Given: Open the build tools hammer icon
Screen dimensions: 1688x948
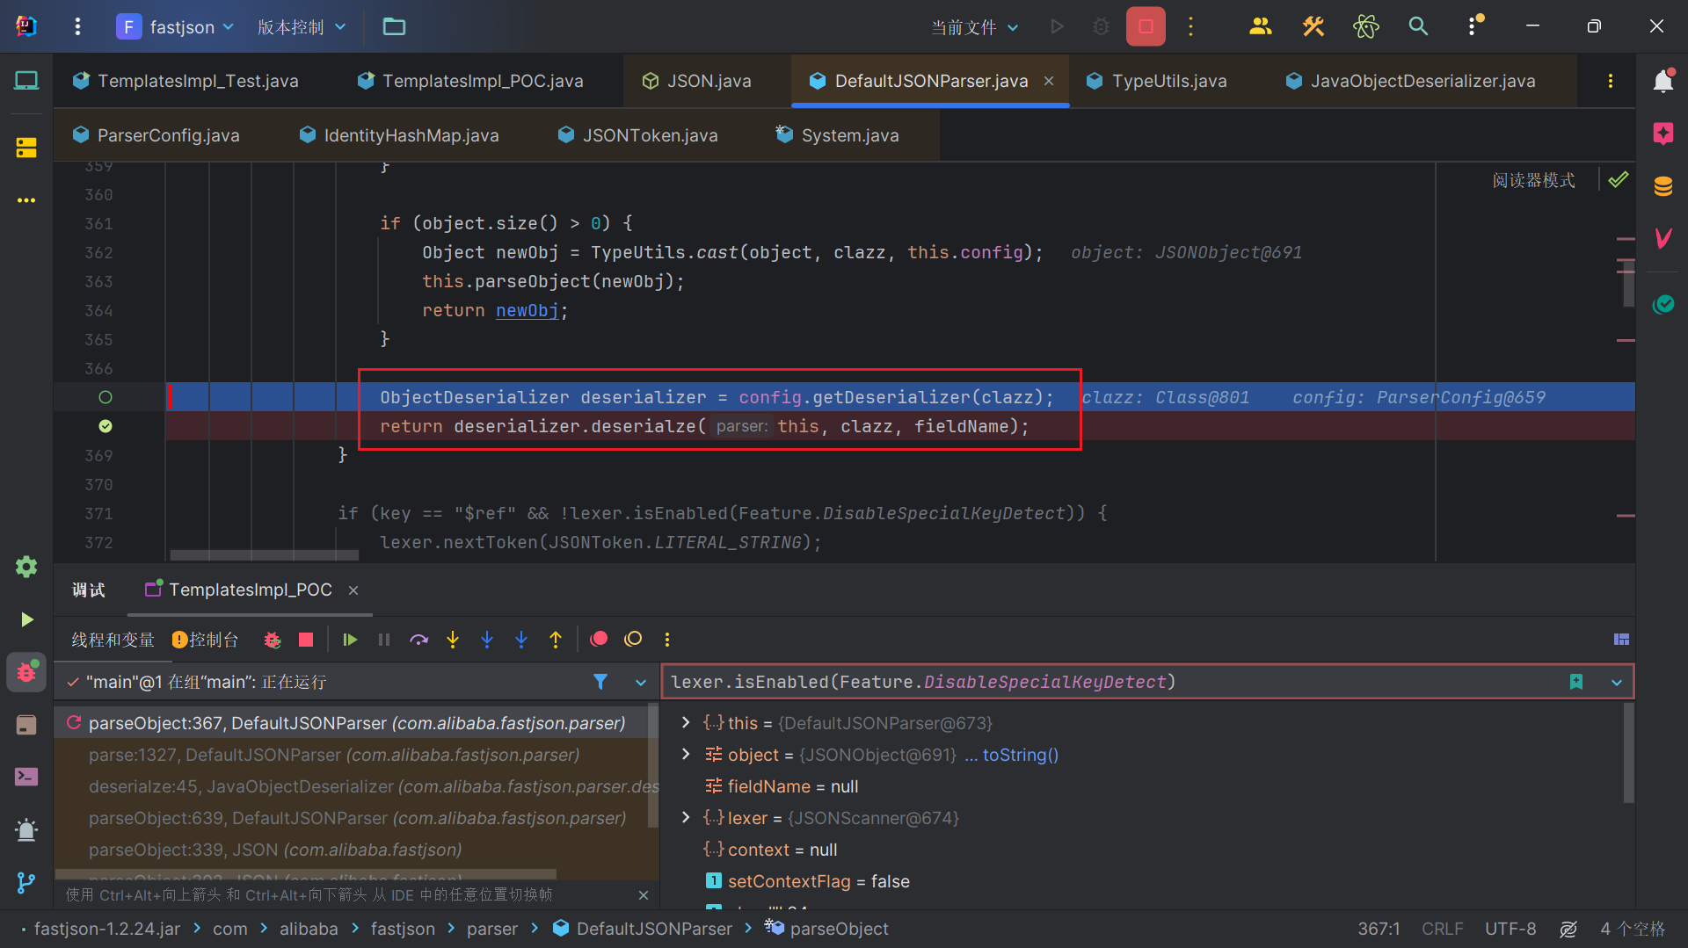Looking at the screenshot, I should click(1313, 26).
